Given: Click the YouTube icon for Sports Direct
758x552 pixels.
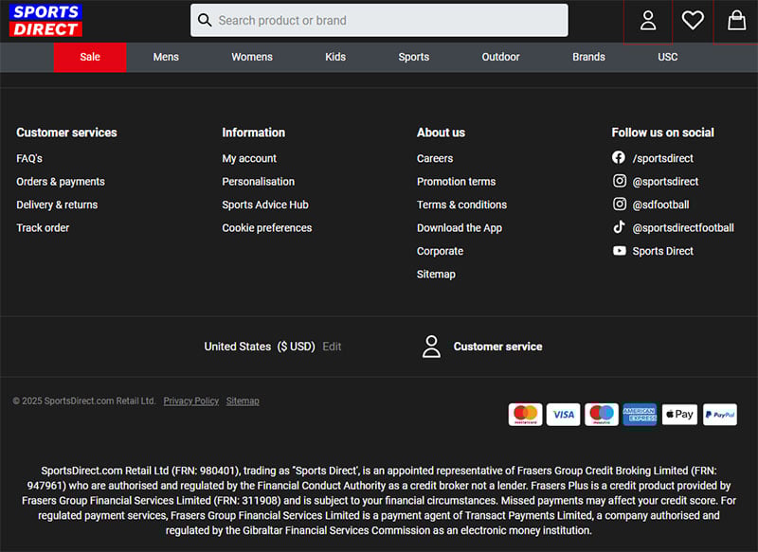Looking at the screenshot, I should click(x=620, y=251).
